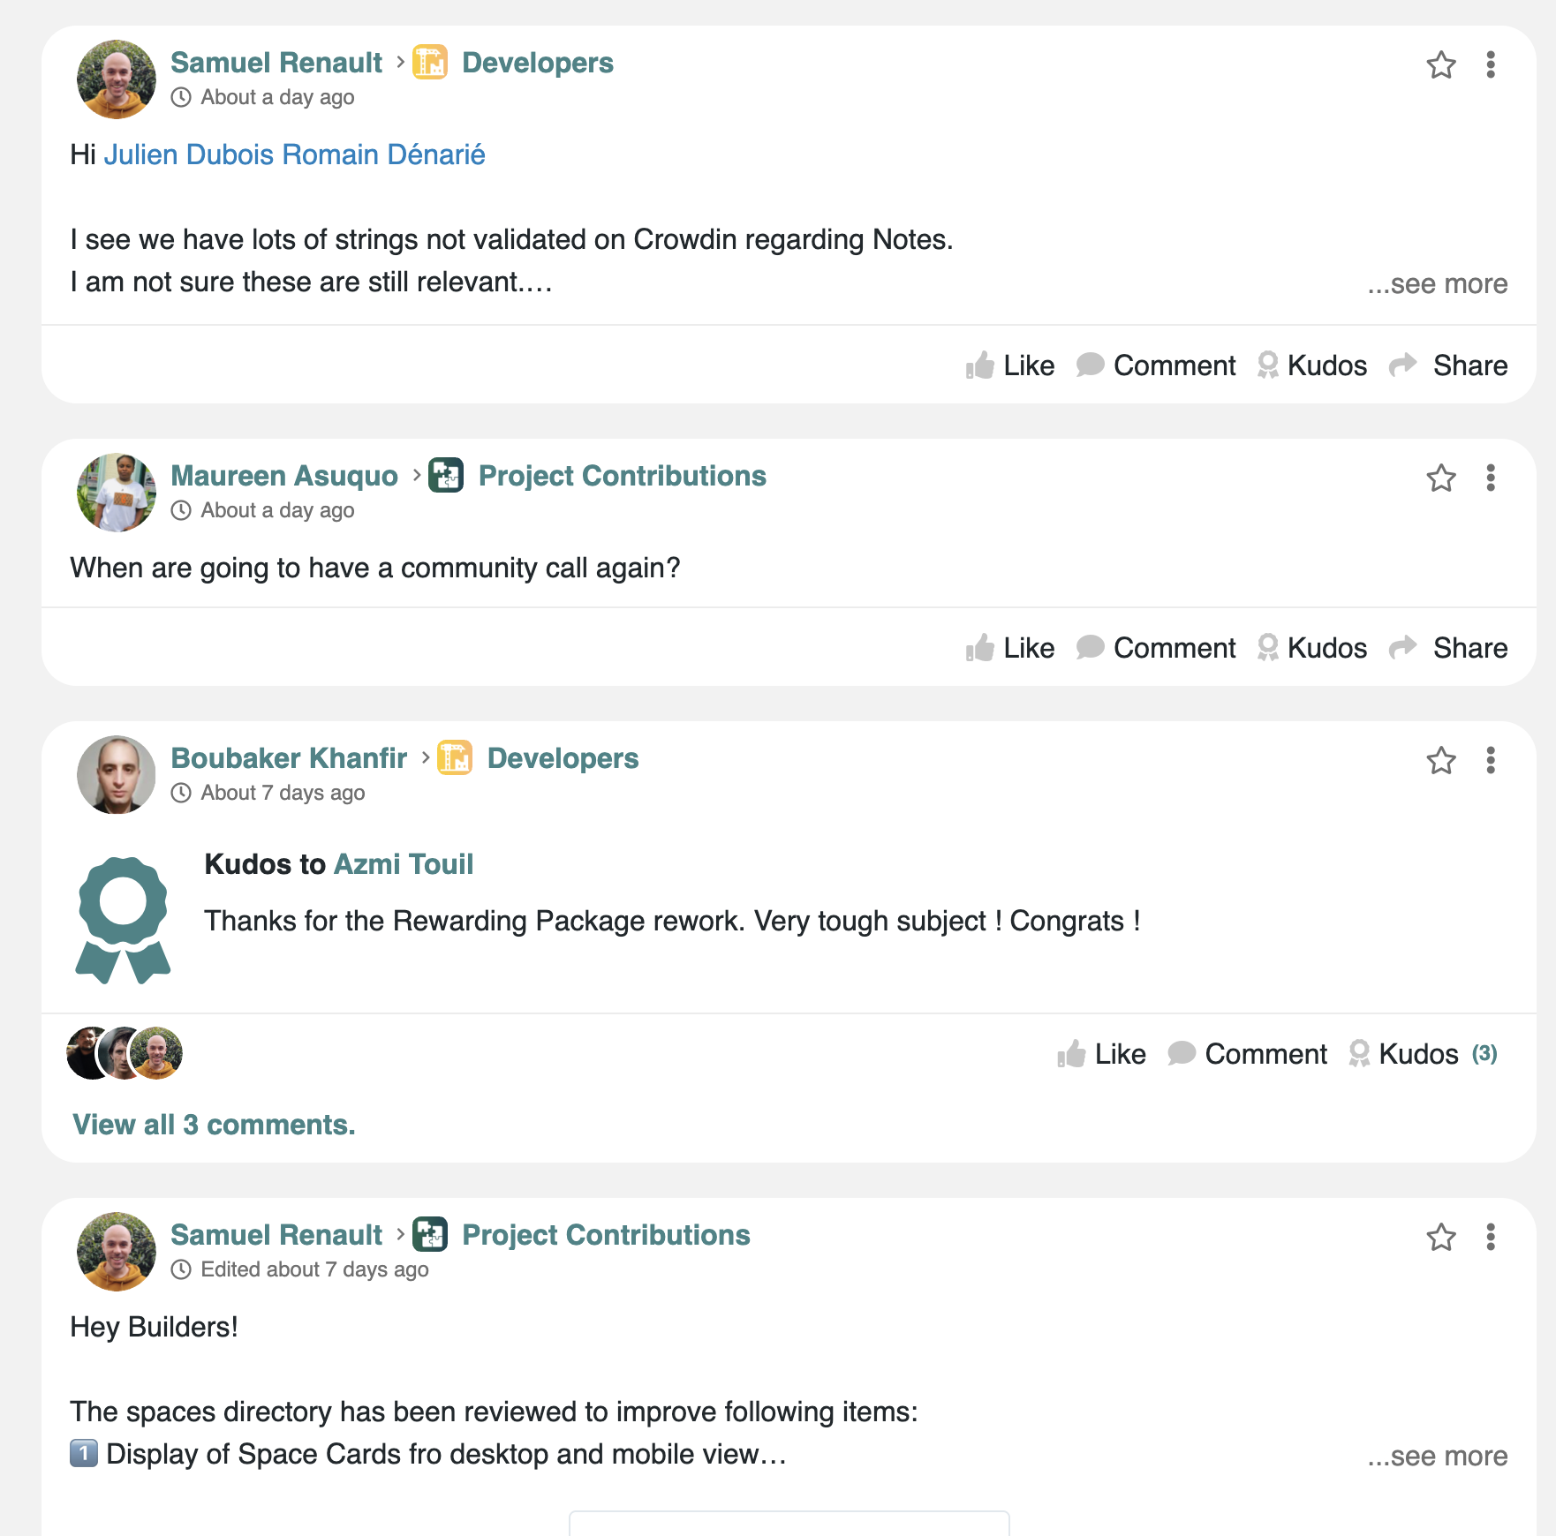1556x1536 pixels.
Task: View all 3 comments on kudos post
Action: click(x=214, y=1125)
